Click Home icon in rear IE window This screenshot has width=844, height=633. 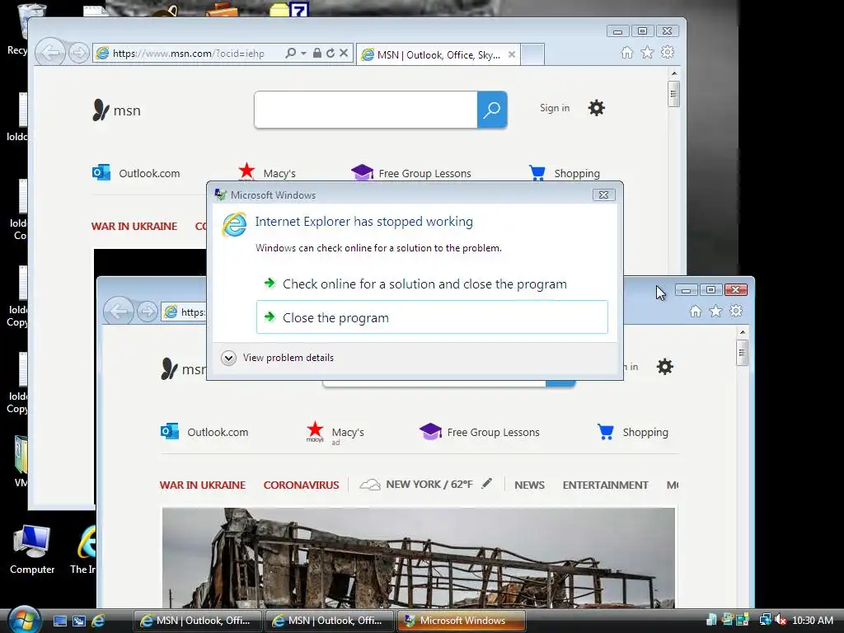click(x=627, y=52)
